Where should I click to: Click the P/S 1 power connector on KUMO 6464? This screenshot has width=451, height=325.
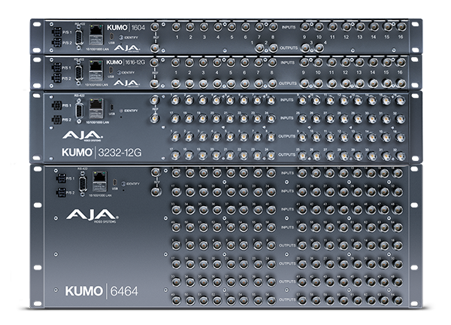coord(61,178)
